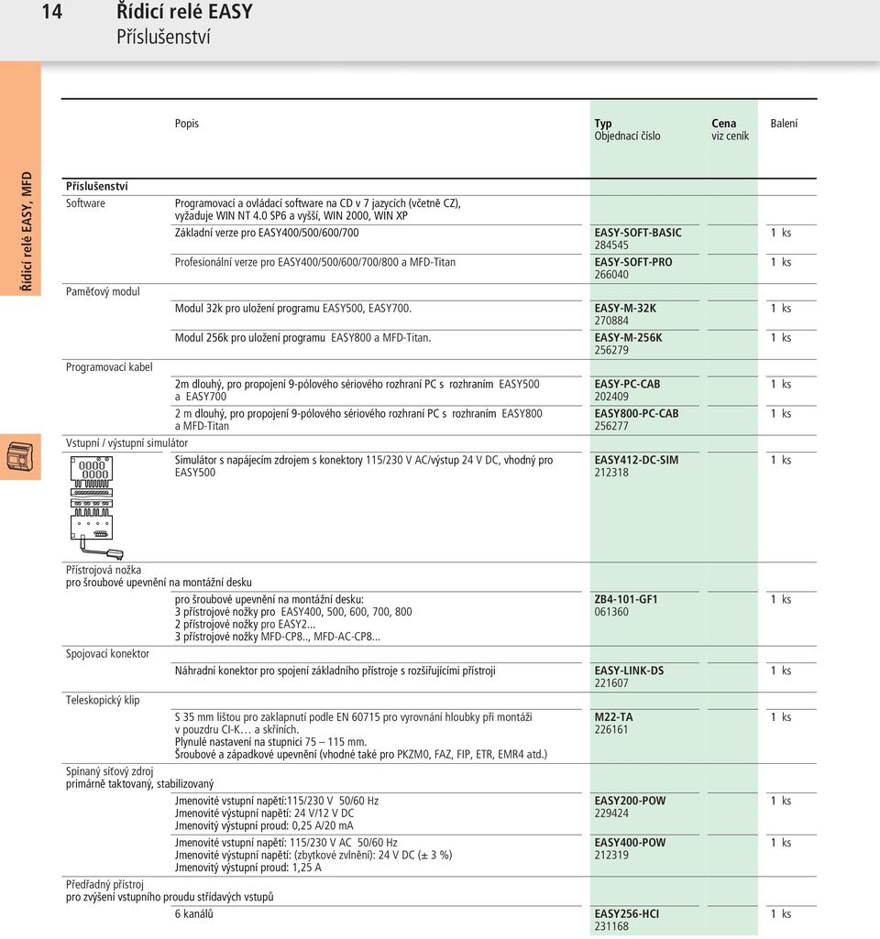The image size is (880, 939).
Task: Click 'Jmenovitý výstupní proud: 0,25 A/20 mA' line
Action: point(264,825)
